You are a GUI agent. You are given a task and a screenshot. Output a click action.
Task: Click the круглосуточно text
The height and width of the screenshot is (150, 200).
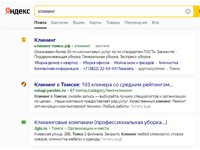151,69
